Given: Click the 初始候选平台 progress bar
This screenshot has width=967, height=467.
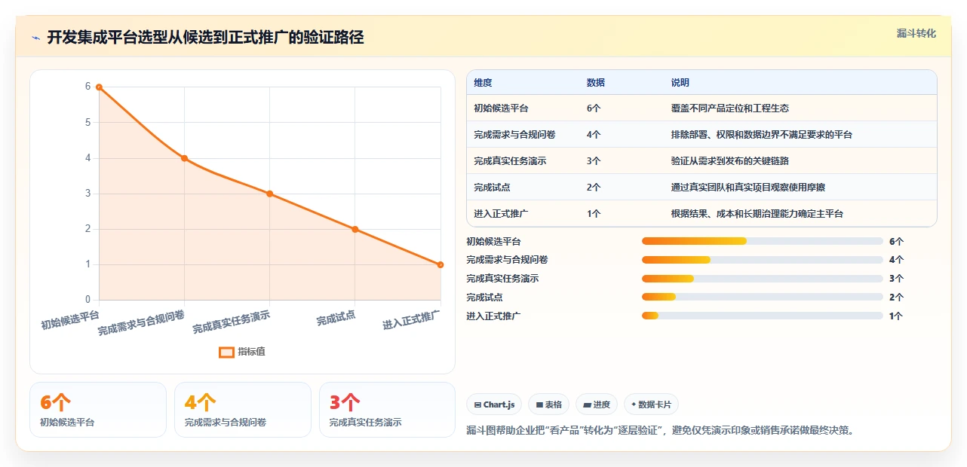Looking at the screenshot, I should pyautogui.click(x=762, y=241).
